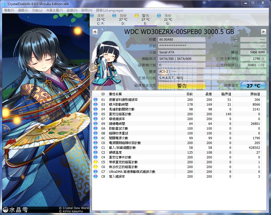Click raw value 8066 in 03 row
The height and width of the screenshot is (215, 271).
coord(256,104)
